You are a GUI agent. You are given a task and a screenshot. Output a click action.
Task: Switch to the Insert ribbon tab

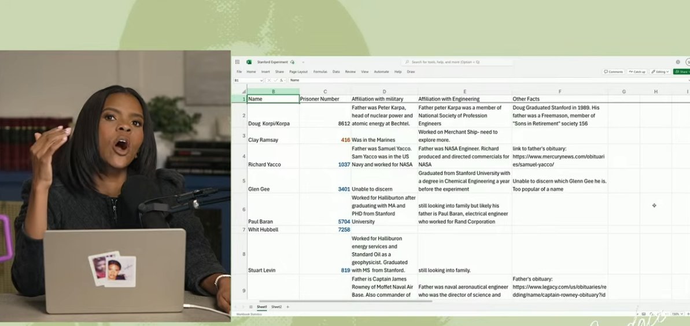(x=266, y=72)
